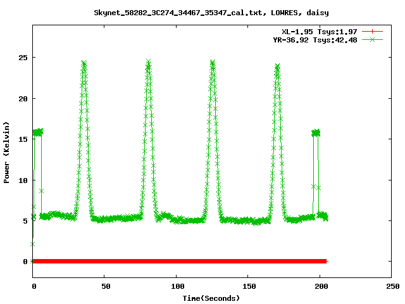This screenshot has height=304, width=405.
Task: Click x-axis tick label 150
Action: pos(249,286)
